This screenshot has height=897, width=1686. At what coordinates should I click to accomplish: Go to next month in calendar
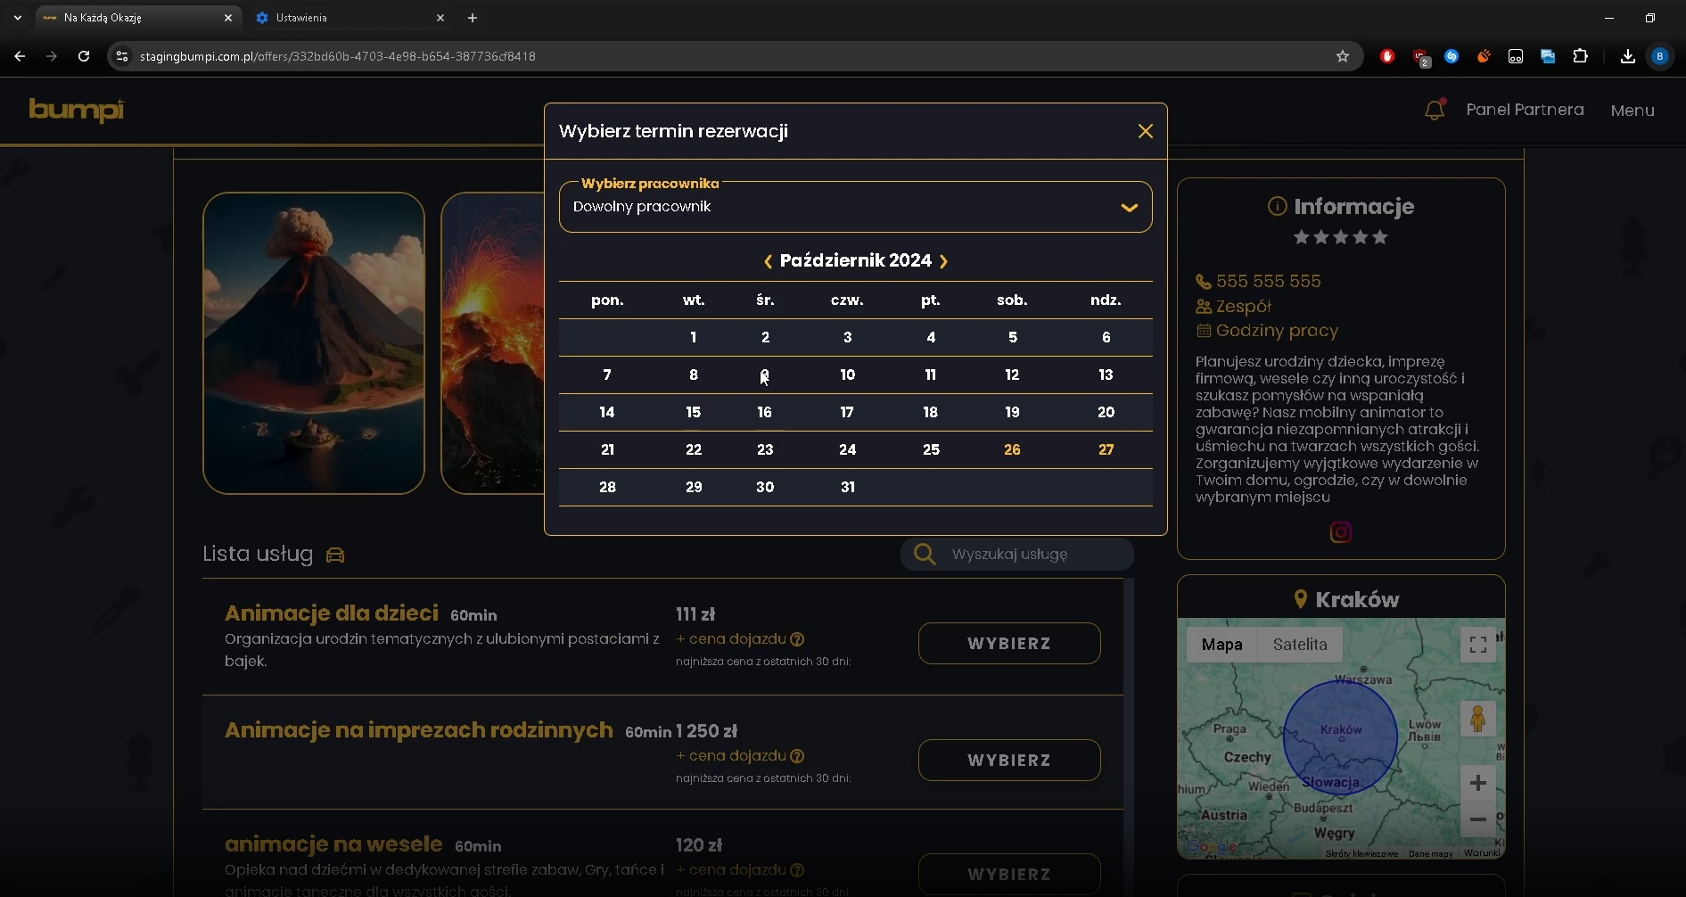tap(943, 261)
